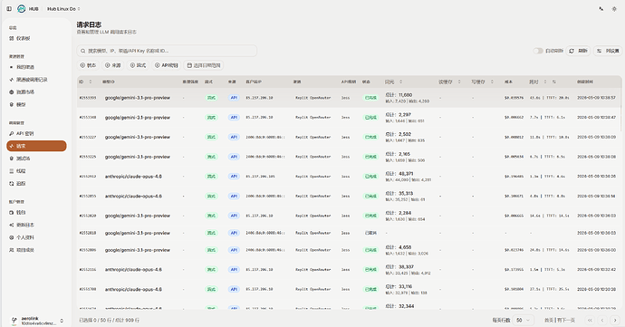Open the channel market item with globe icon
The height and width of the screenshot is (327, 625).
pyautogui.click(x=36, y=91)
